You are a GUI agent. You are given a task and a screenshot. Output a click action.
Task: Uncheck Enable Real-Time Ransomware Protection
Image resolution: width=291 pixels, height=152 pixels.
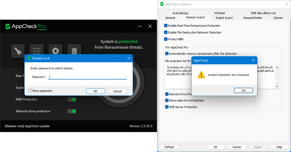pyautogui.click(x=166, y=26)
